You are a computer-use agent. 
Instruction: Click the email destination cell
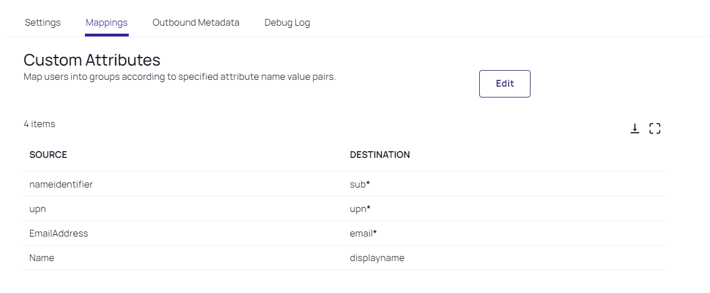pos(363,233)
